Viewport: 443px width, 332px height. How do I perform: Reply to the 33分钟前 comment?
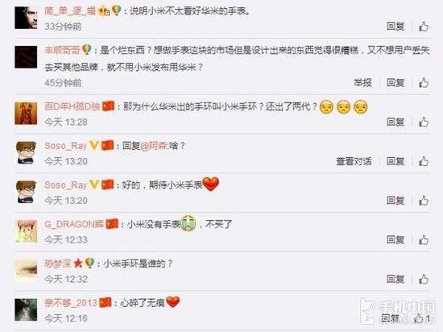[395, 27]
